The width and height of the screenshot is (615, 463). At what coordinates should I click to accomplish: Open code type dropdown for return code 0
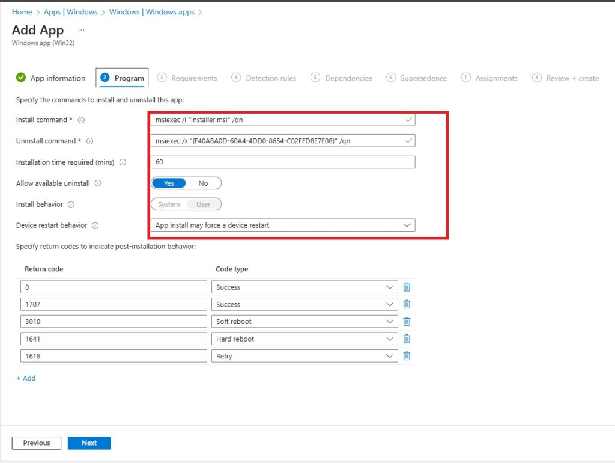tap(304, 287)
